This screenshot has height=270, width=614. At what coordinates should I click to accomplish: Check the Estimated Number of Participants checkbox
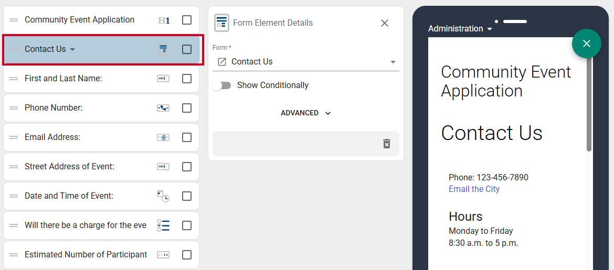click(x=187, y=255)
